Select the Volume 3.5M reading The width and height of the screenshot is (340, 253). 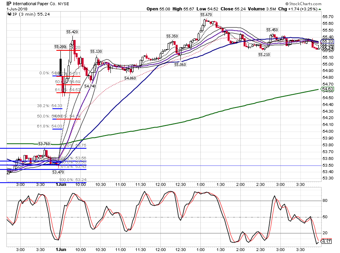pyautogui.click(x=262, y=9)
